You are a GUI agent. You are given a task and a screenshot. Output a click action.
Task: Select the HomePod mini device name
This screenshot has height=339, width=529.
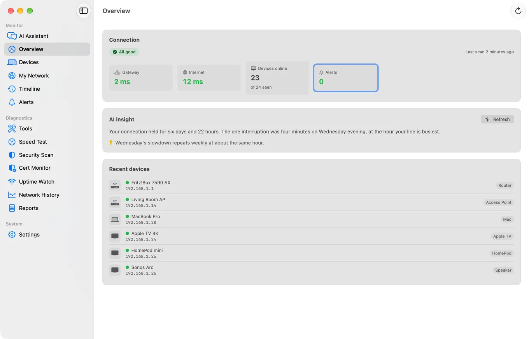click(147, 250)
